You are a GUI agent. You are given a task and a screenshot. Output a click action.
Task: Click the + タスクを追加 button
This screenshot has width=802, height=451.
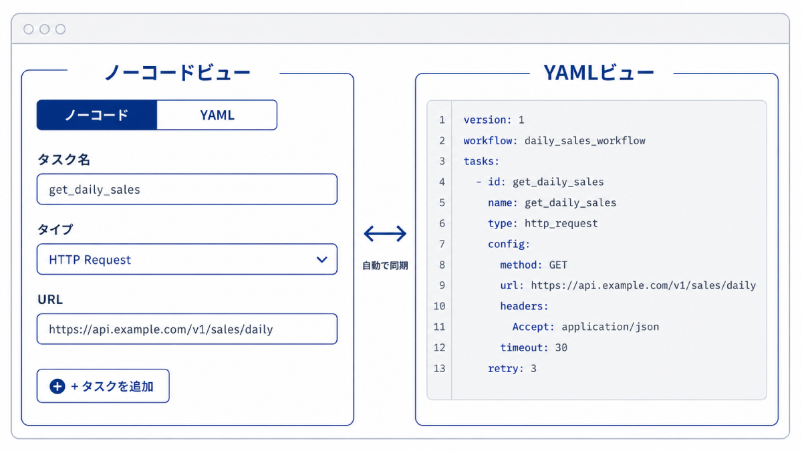[x=103, y=386]
